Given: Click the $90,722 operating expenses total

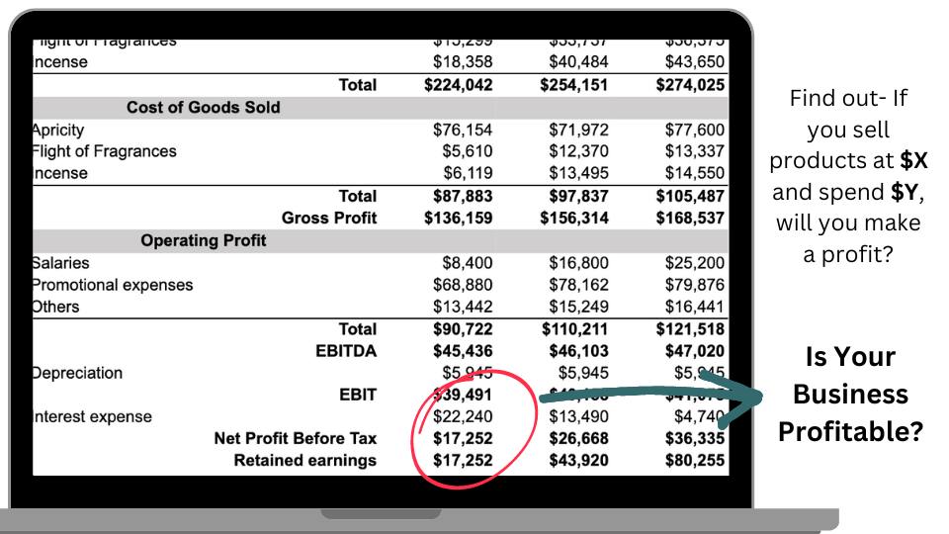Looking at the screenshot, I should (x=463, y=329).
